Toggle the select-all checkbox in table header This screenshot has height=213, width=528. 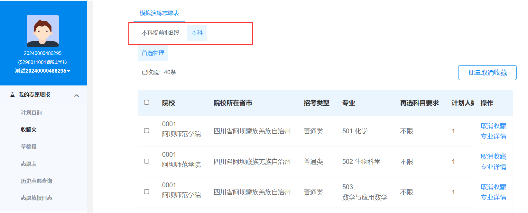click(146, 102)
